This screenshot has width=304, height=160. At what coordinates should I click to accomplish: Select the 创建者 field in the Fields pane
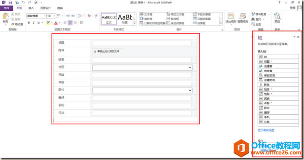tap(279, 66)
